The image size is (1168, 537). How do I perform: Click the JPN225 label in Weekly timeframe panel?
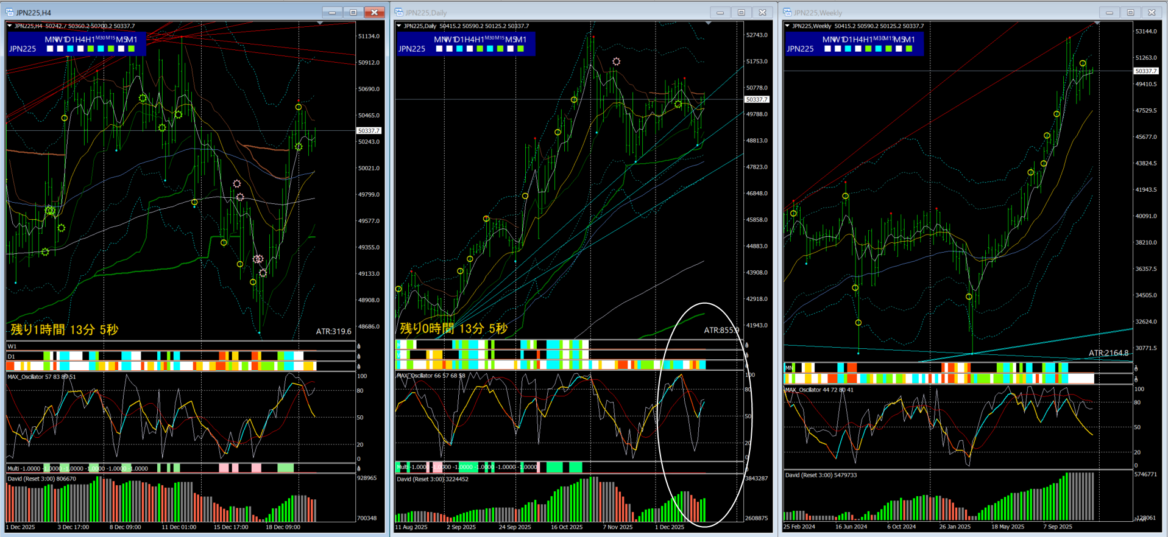coord(800,49)
